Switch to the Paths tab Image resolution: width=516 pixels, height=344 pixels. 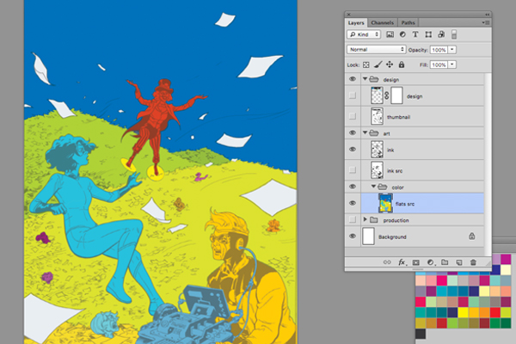(x=408, y=22)
